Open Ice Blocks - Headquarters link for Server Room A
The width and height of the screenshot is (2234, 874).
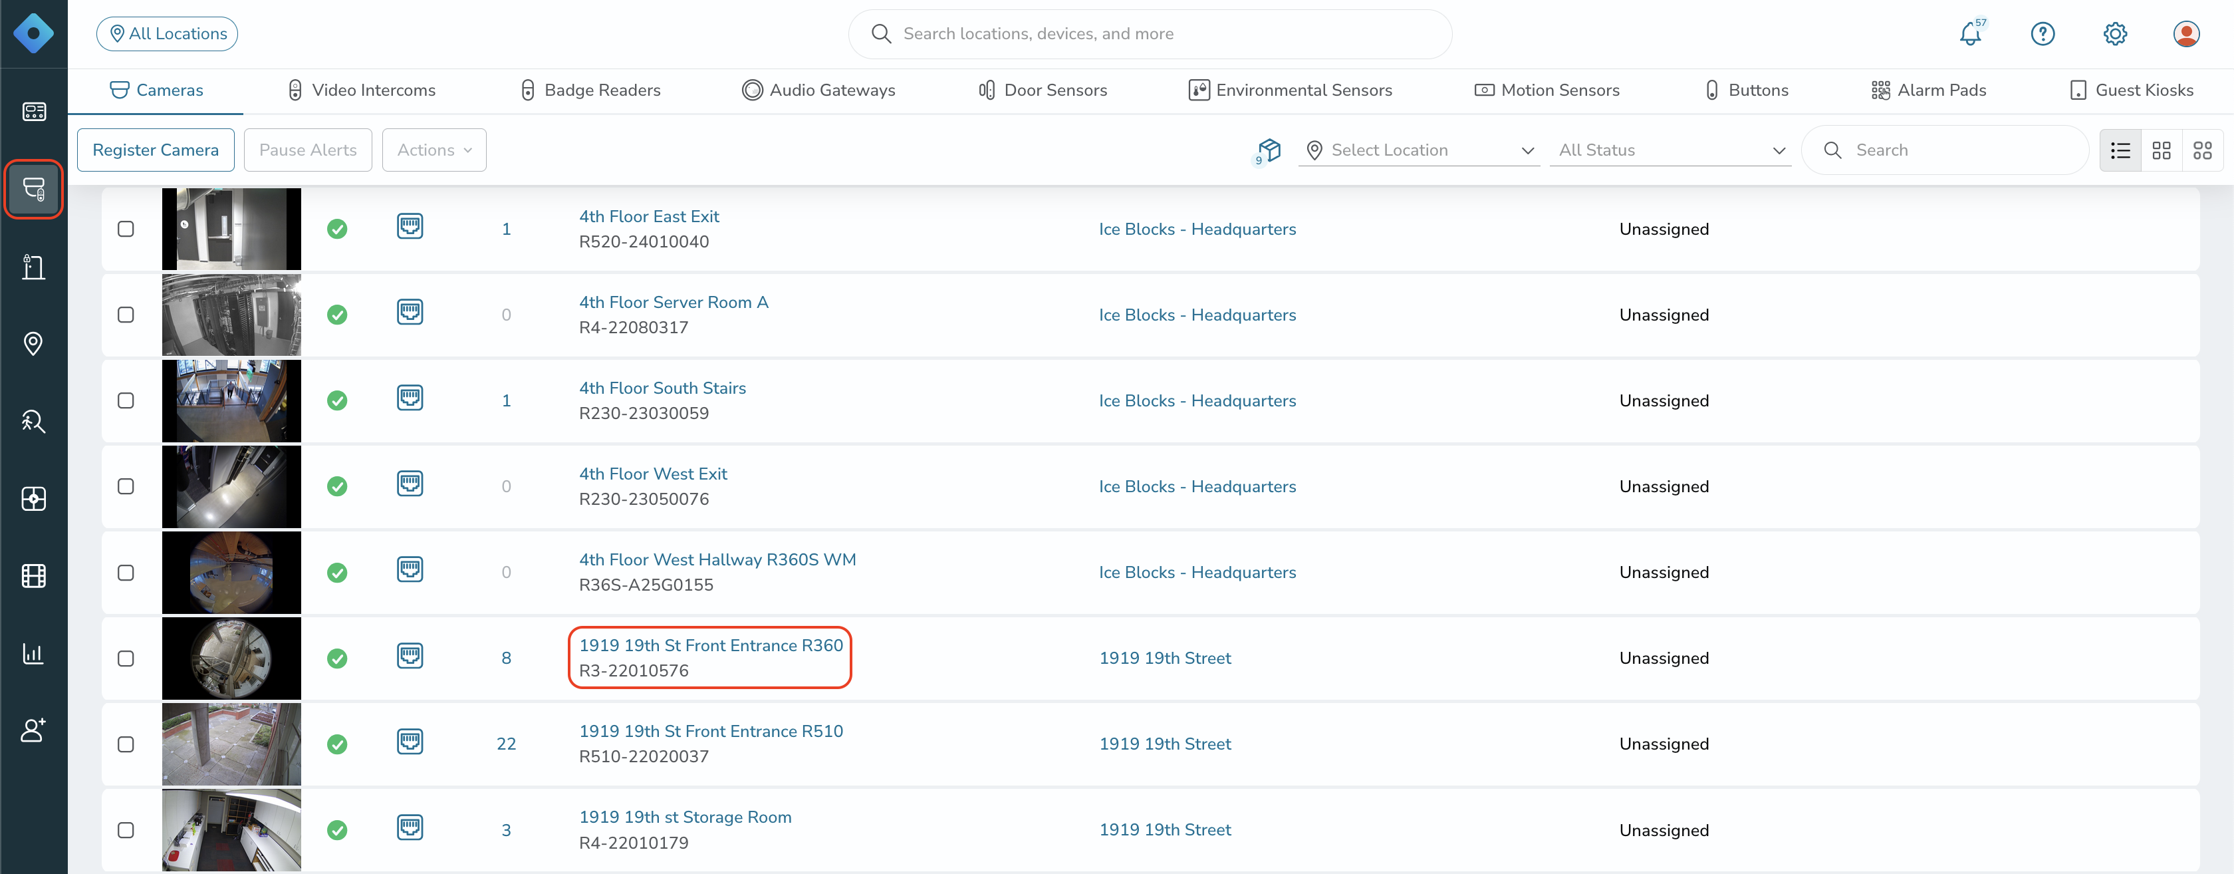click(x=1197, y=314)
